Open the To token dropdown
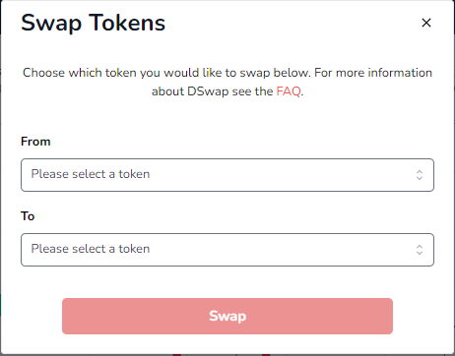 tap(227, 250)
